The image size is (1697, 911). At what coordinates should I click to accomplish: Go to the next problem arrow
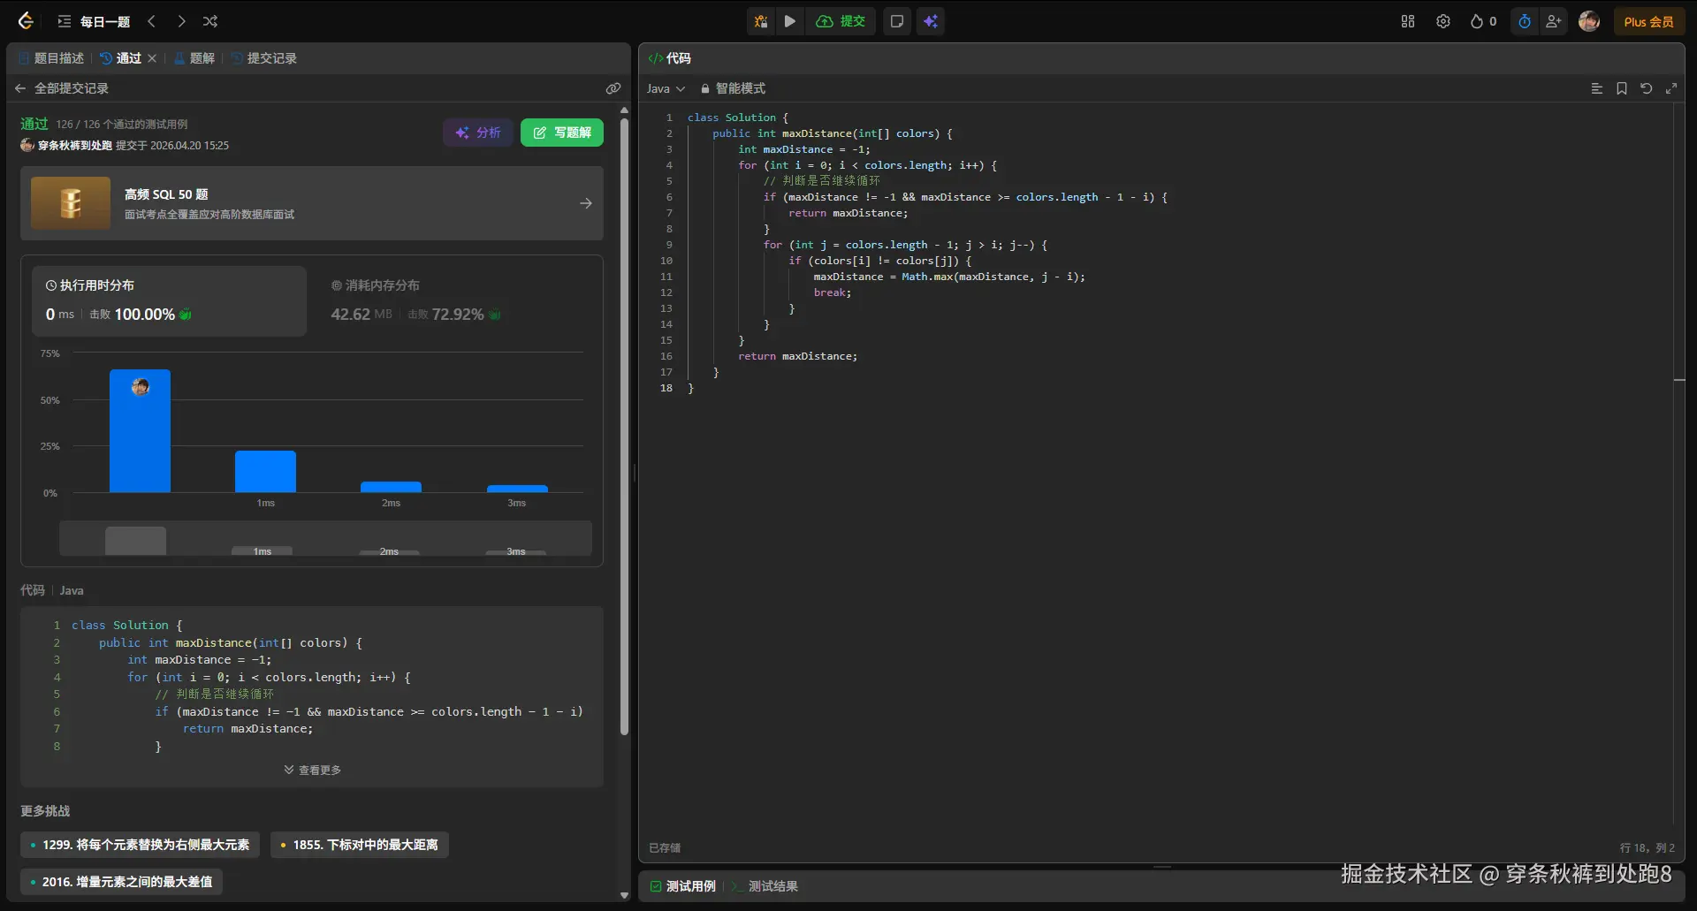pyautogui.click(x=181, y=21)
